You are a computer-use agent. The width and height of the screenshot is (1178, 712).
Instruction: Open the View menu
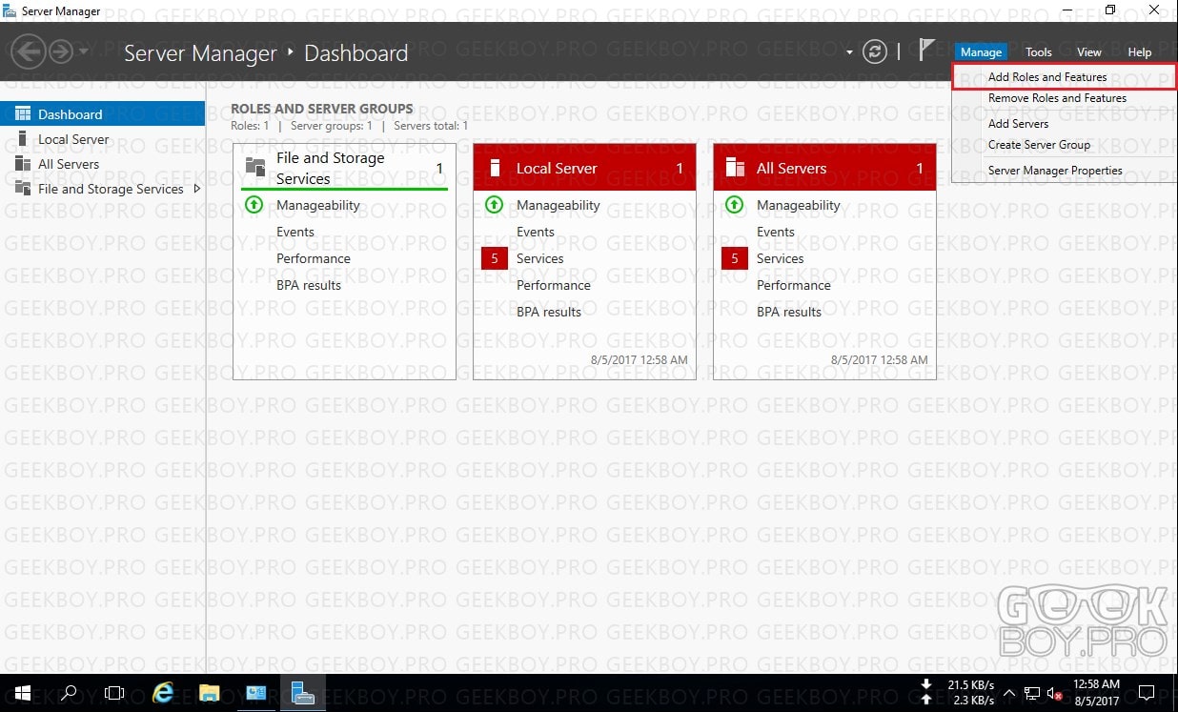click(x=1089, y=52)
